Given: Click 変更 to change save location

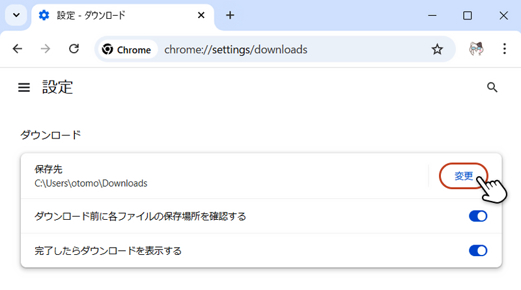Looking at the screenshot, I should 464,176.
